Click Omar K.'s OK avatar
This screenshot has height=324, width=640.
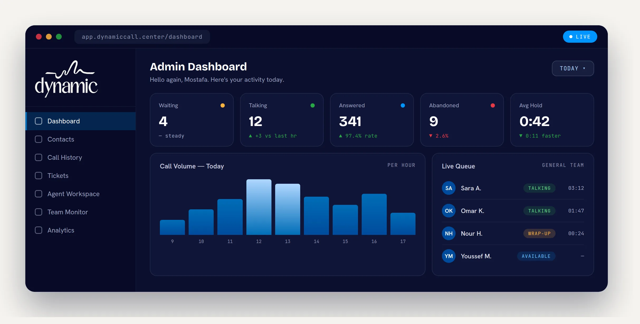point(448,211)
